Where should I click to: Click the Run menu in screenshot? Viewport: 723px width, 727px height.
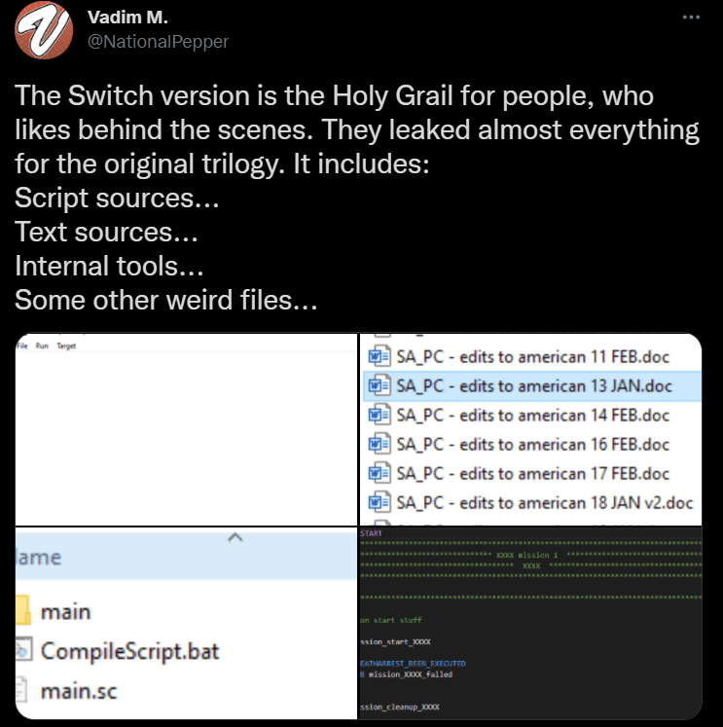click(x=41, y=345)
